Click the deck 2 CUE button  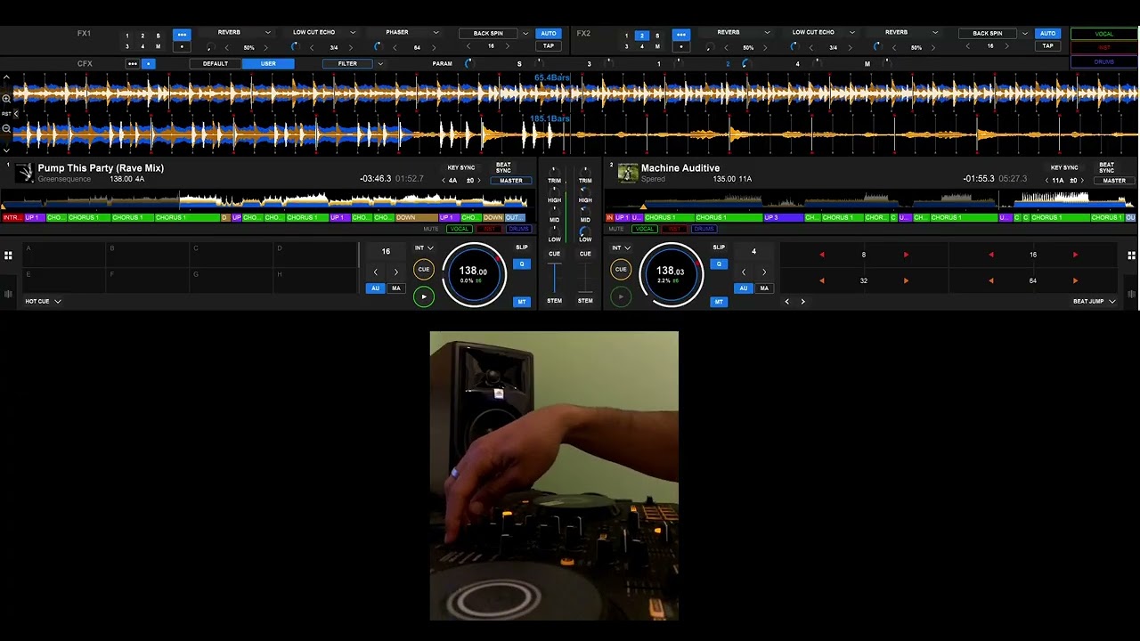(621, 269)
